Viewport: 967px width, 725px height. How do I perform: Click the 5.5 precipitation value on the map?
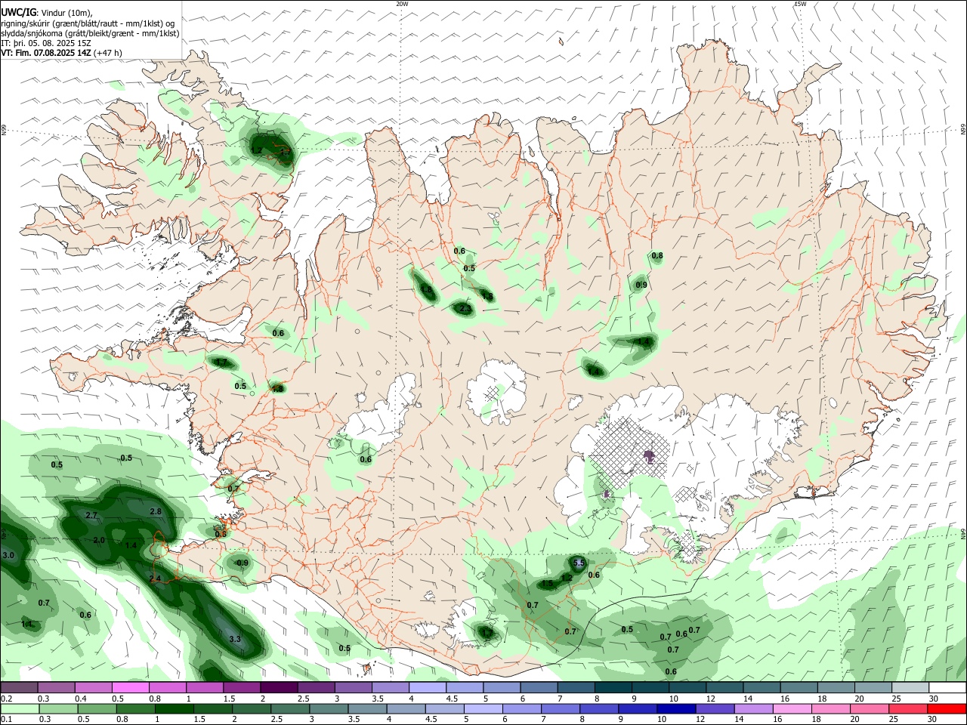pyautogui.click(x=579, y=563)
